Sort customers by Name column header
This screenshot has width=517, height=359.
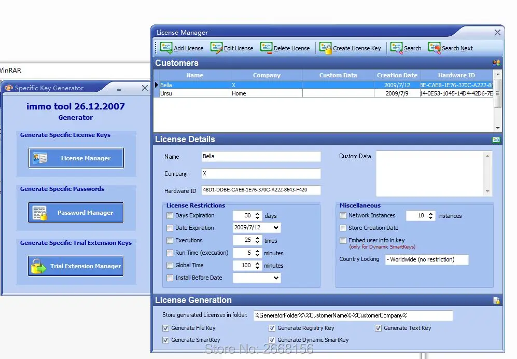(195, 75)
